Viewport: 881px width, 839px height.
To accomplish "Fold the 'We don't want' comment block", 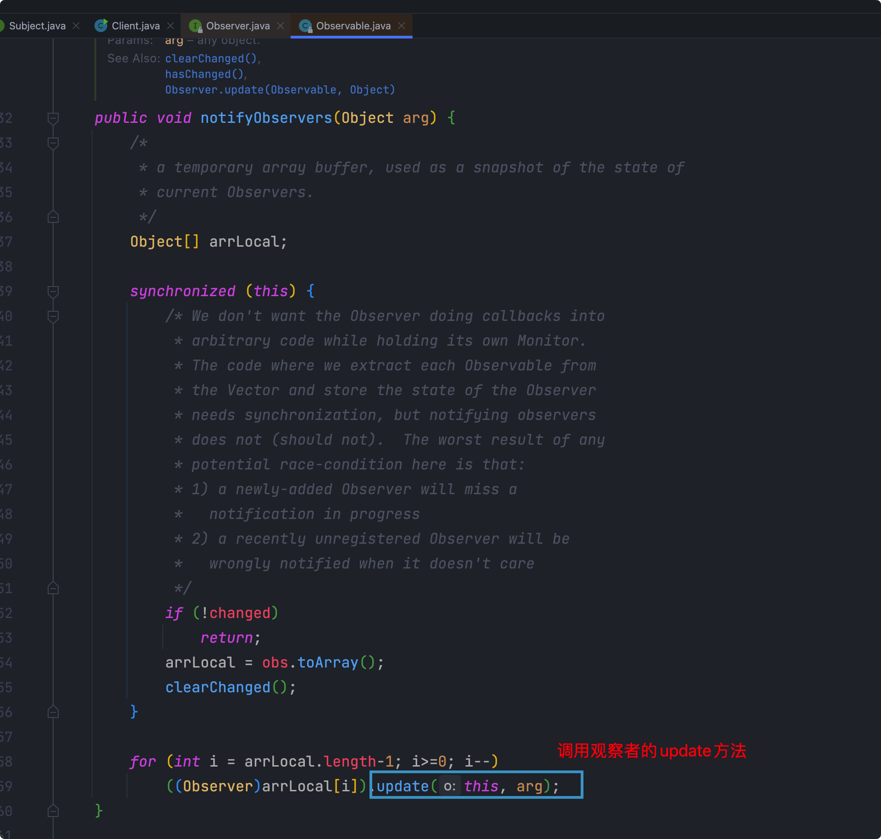I will [x=53, y=316].
